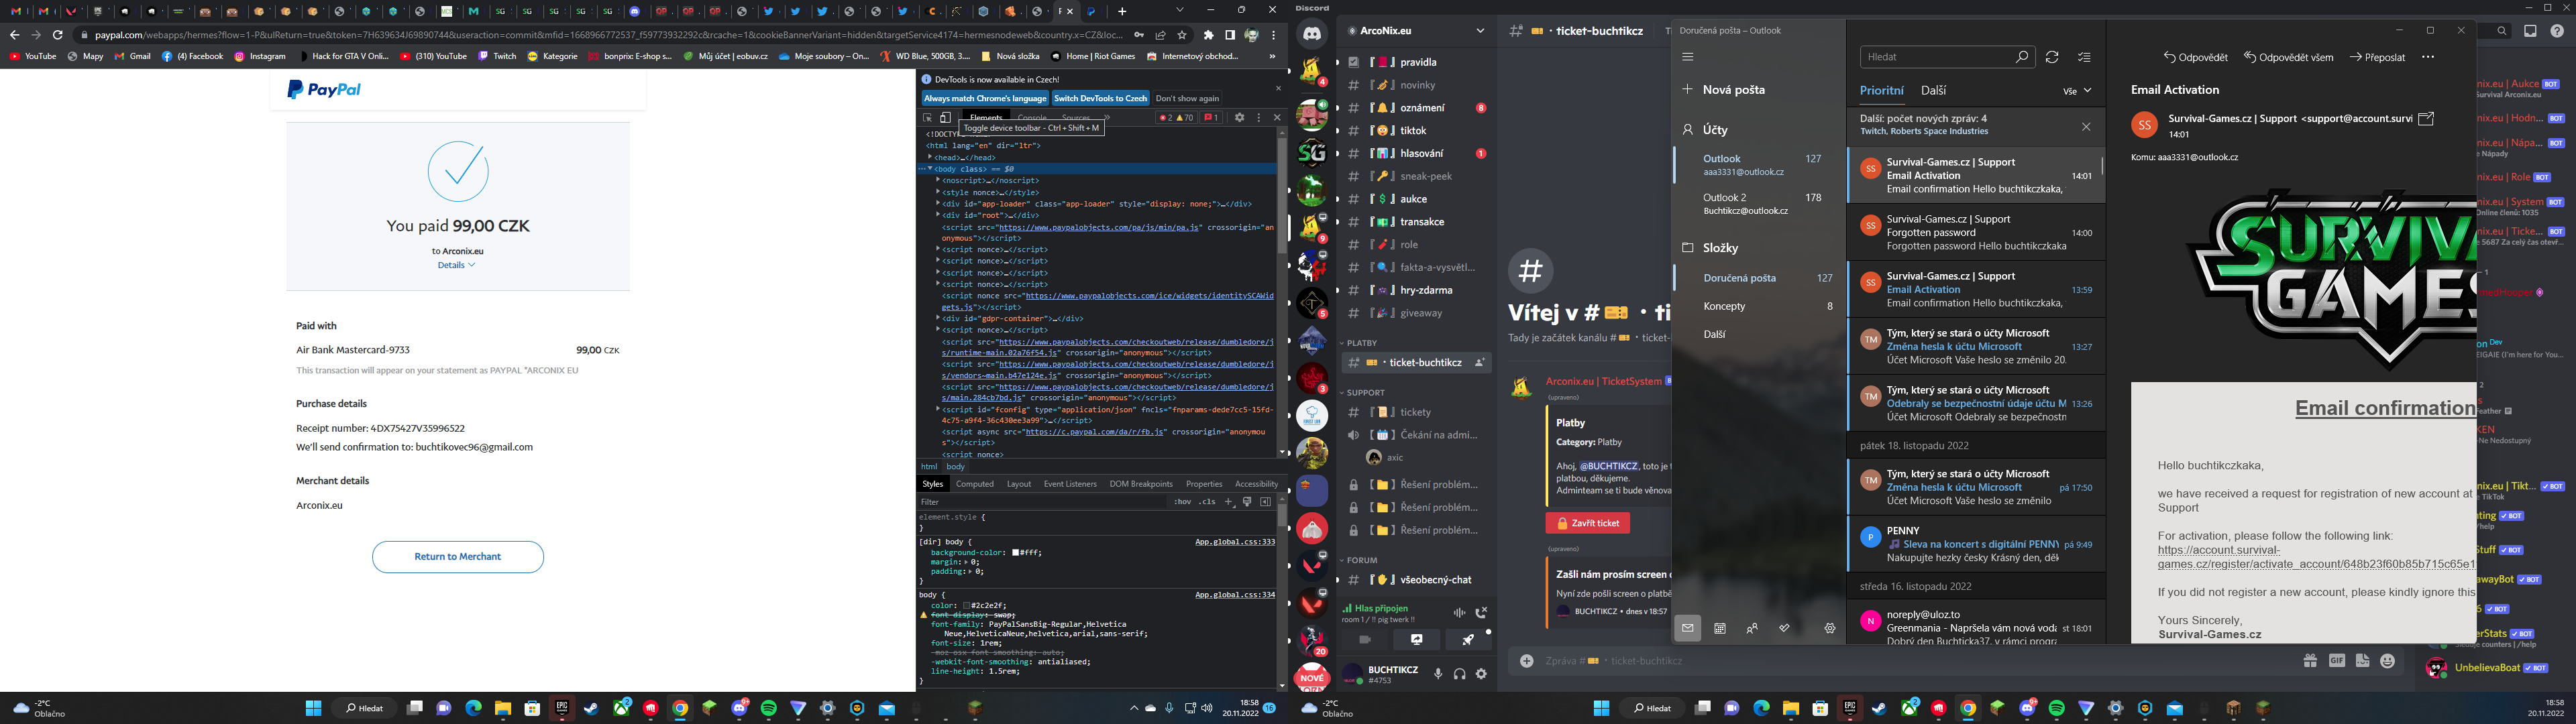Switch to the Console tab in DevTools
This screenshot has height=724, width=2576.
click(1032, 118)
